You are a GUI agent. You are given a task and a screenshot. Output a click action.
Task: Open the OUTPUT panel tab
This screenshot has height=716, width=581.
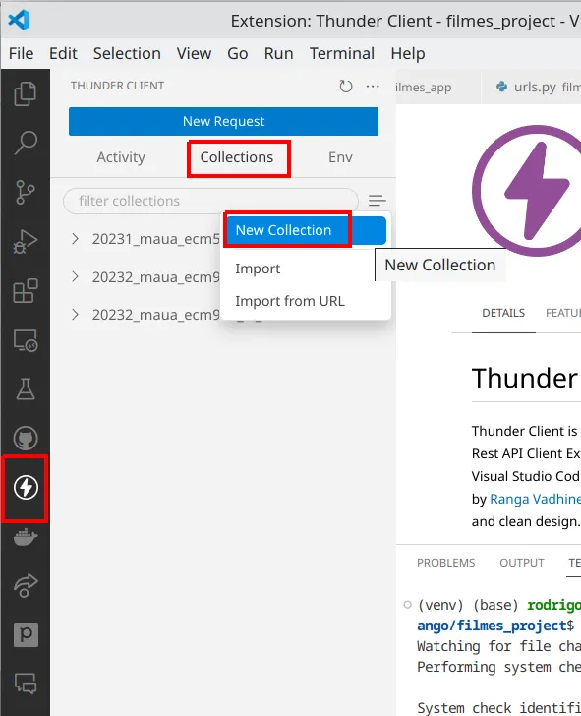pos(522,563)
